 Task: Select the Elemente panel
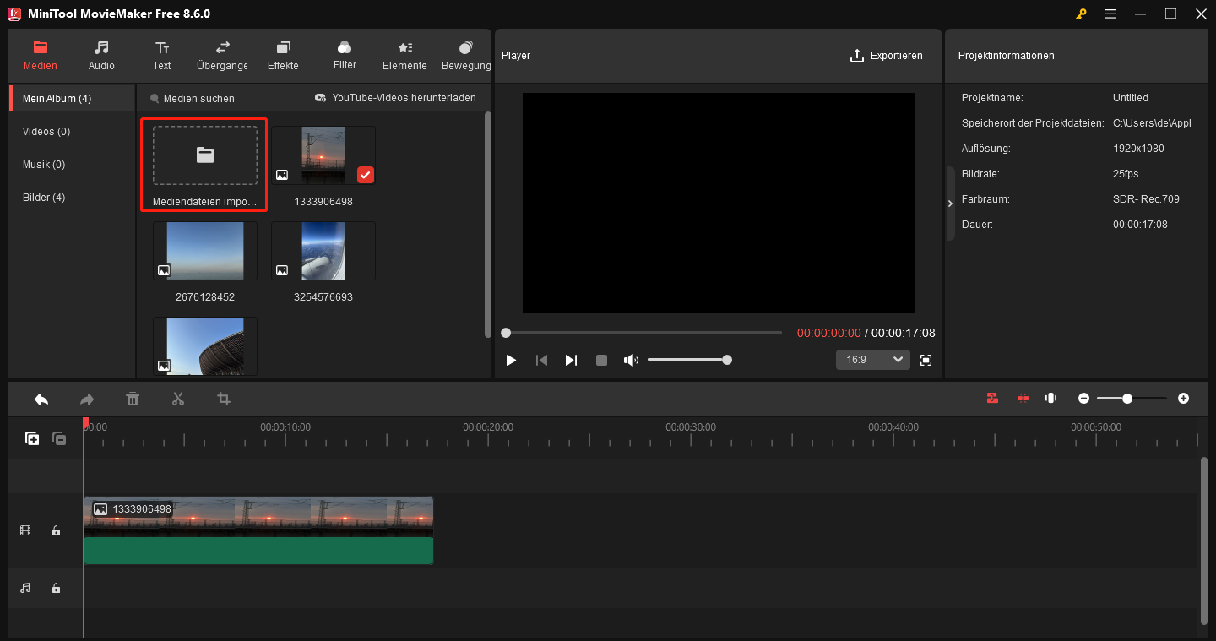tap(404, 56)
